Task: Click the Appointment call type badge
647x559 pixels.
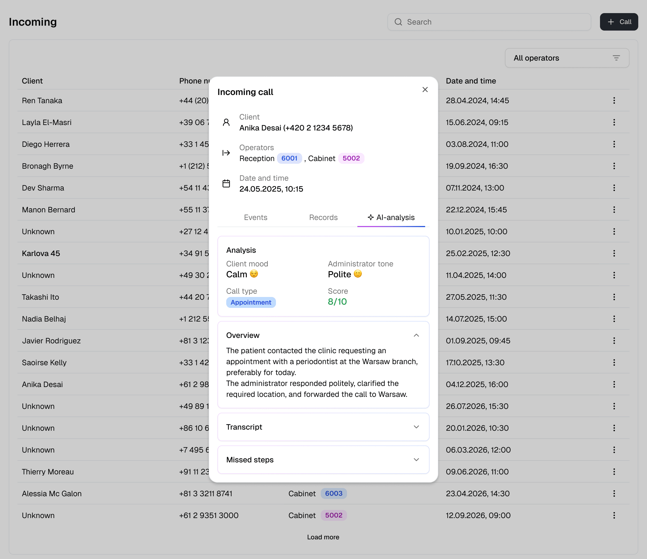Action: coord(251,302)
